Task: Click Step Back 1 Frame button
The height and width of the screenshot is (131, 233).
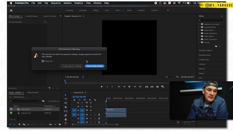Action: click(x=124, y=87)
